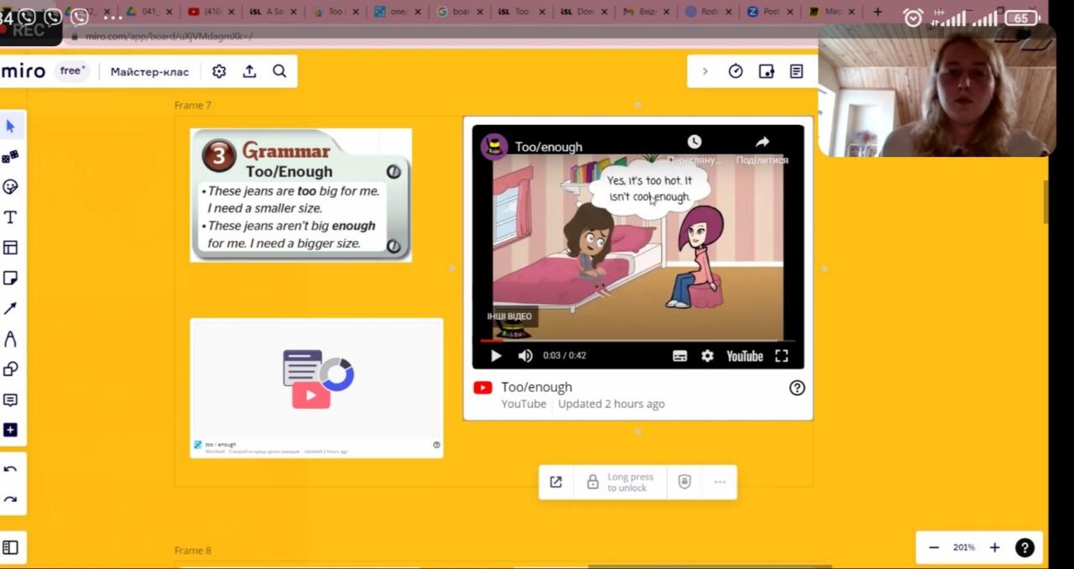Screen dimensions: 1074x569
Task: Zoom out with the minus button
Action: pyautogui.click(x=934, y=547)
